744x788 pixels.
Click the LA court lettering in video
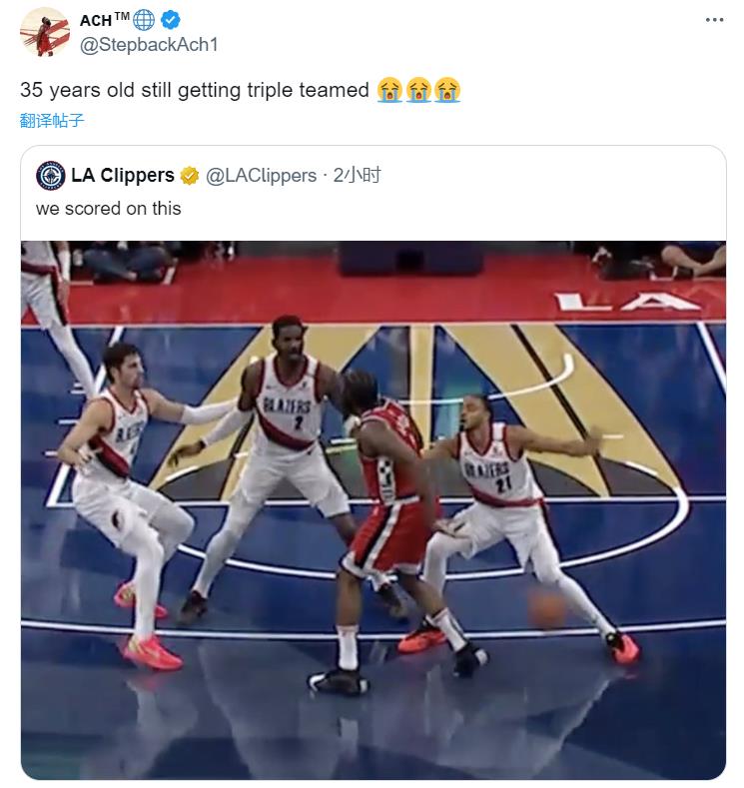[x=627, y=302]
